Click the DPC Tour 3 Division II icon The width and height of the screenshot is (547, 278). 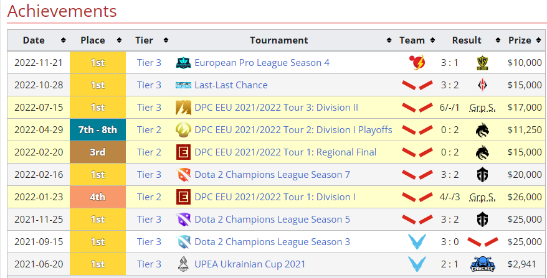[183, 108]
